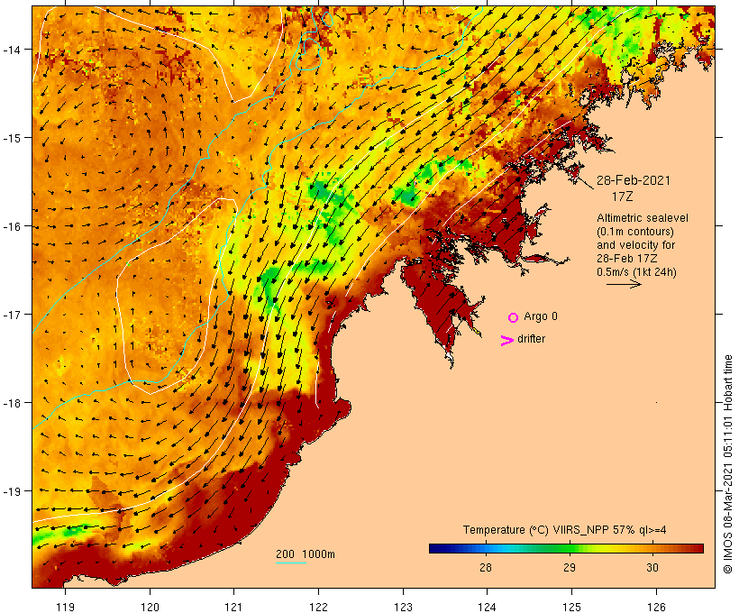The height and width of the screenshot is (613, 739).
Task: Click the magenta drifter legend symbol
Action: click(x=507, y=341)
